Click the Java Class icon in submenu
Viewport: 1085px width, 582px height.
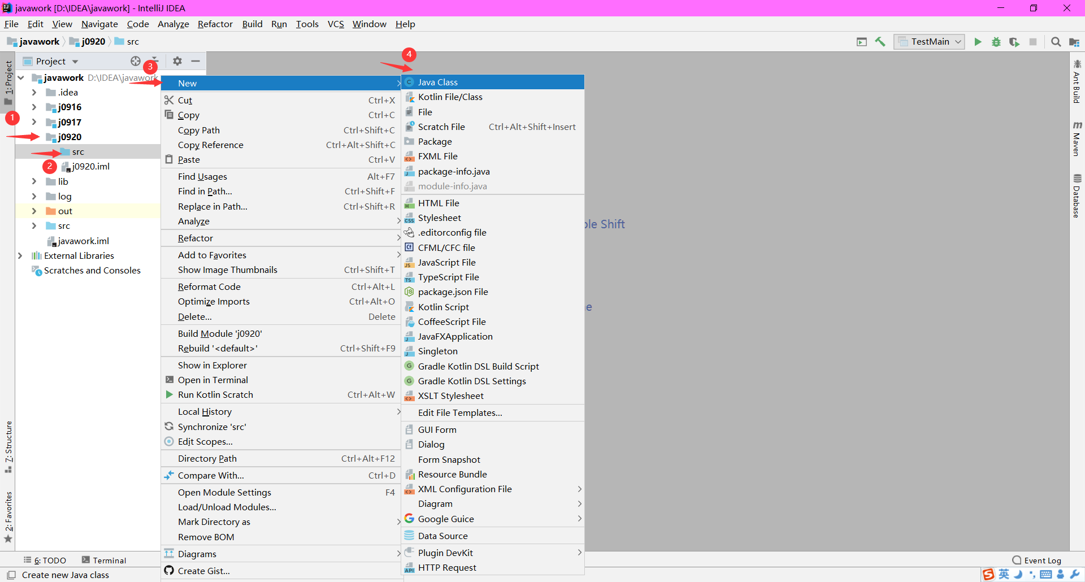coord(410,82)
